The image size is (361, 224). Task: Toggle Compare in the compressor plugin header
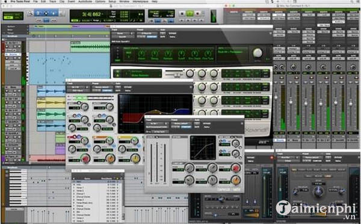[x=187, y=126]
